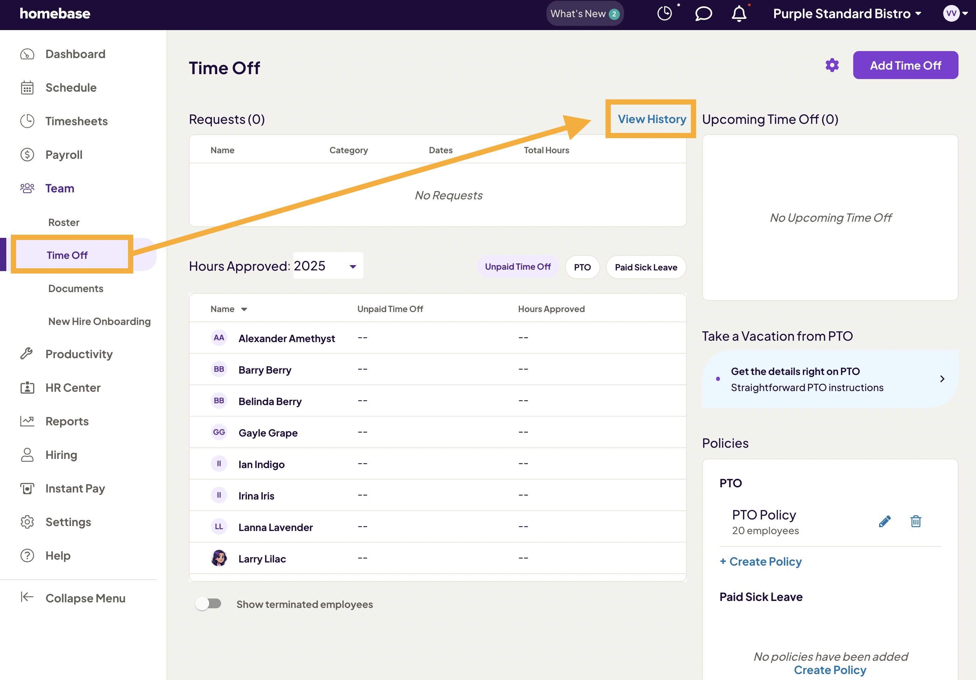This screenshot has height=680, width=976.
Task: Click the homebase logo
Action: pos(55,14)
